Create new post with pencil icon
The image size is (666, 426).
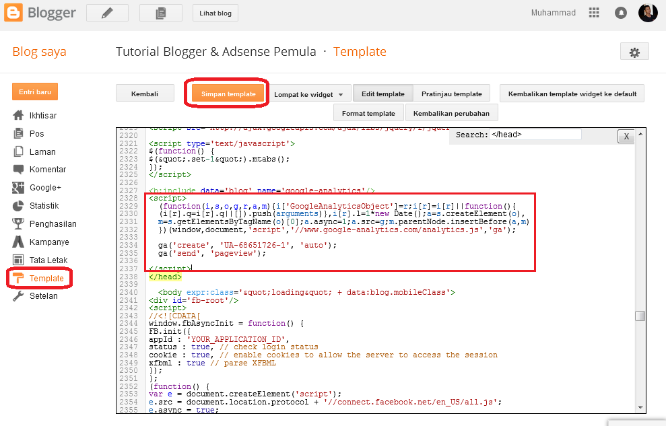click(108, 13)
